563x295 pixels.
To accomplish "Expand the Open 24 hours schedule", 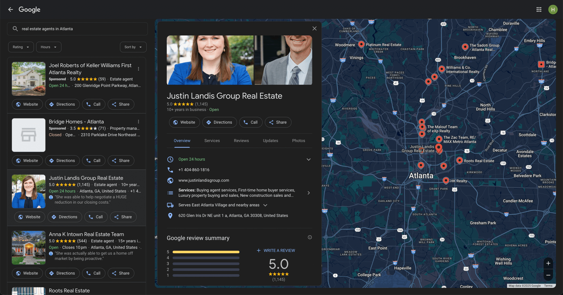I will (x=309, y=159).
